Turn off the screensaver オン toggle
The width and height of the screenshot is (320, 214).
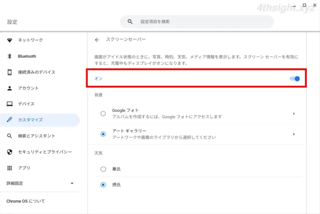[295, 78]
